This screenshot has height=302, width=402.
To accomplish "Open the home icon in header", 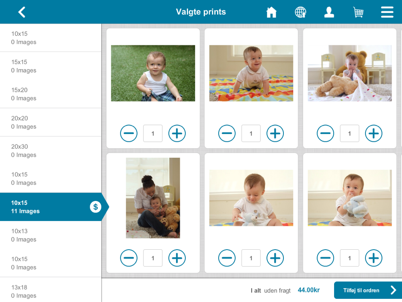I will pyautogui.click(x=271, y=12).
